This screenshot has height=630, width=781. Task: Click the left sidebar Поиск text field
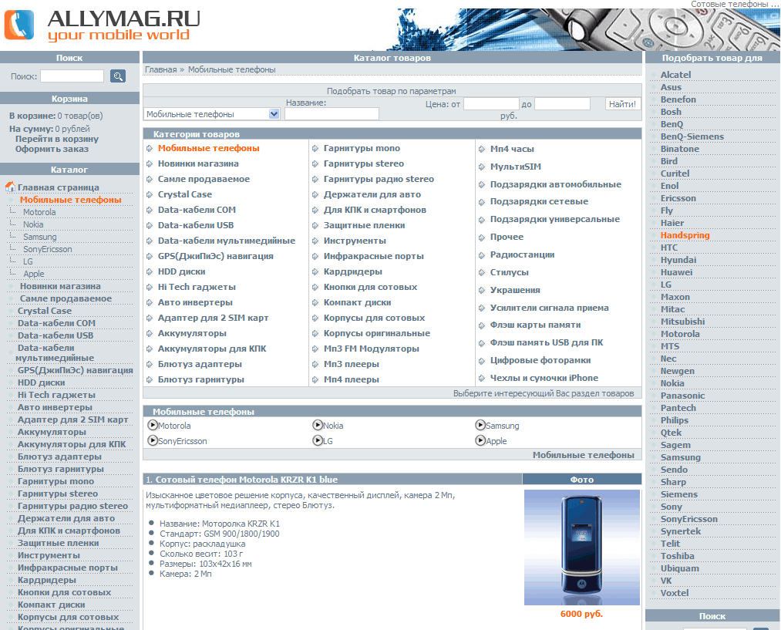(72, 76)
